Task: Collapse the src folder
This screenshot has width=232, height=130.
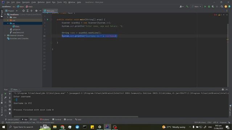Action: point(8,23)
